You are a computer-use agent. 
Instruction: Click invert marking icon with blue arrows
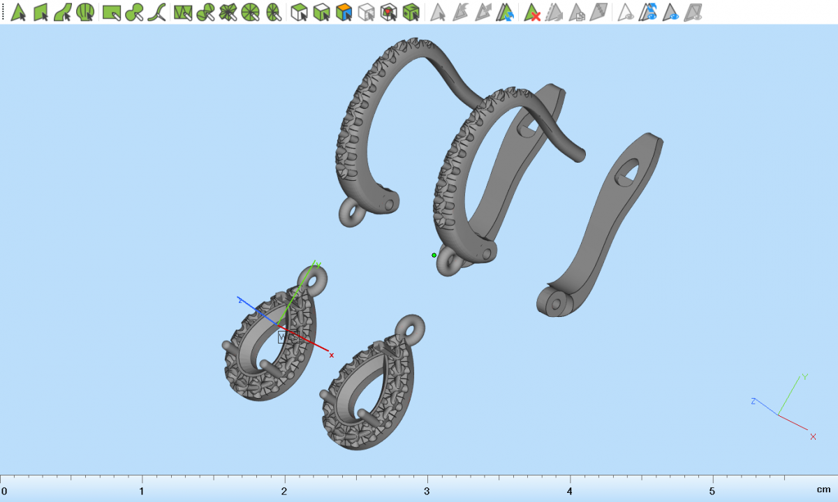(506, 12)
